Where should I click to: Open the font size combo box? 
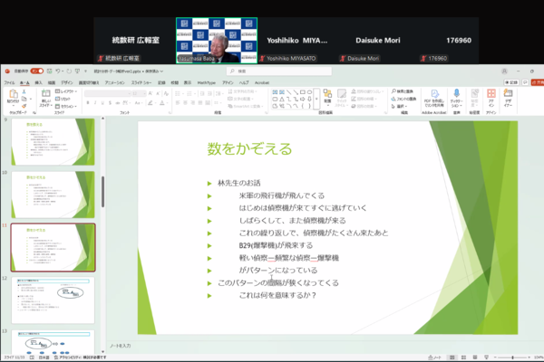click(x=139, y=93)
